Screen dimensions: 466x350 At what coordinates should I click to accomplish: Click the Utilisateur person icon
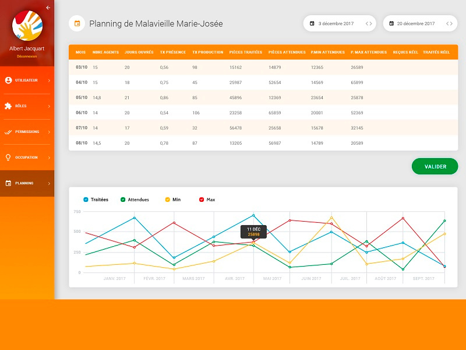8,80
